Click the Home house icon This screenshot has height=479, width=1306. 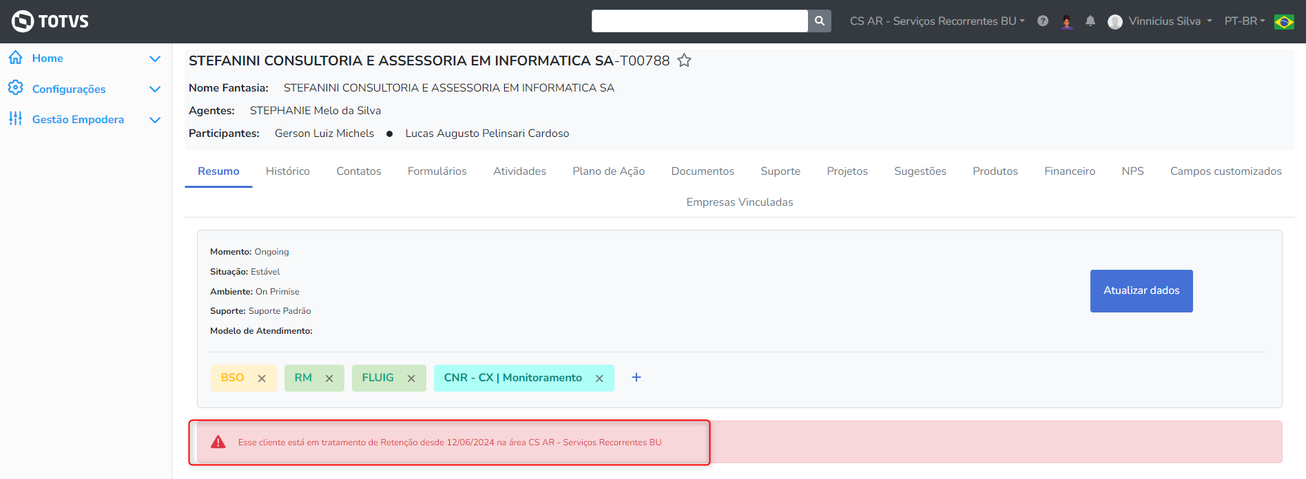click(x=16, y=58)
